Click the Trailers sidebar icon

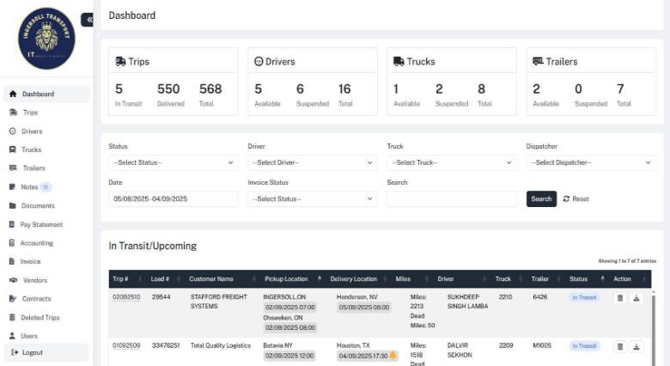point(13,168)
